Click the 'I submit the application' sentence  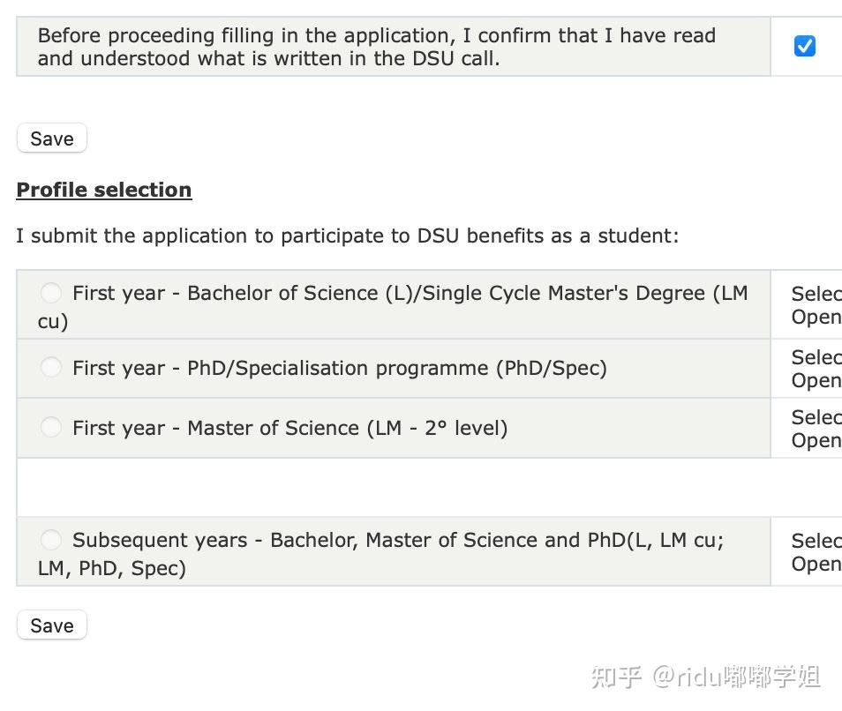coord(348,236)
